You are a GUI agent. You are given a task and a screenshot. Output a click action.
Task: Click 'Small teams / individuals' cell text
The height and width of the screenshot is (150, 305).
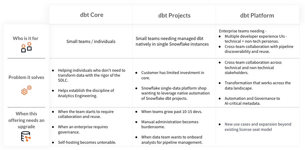(x=91, y=42)
